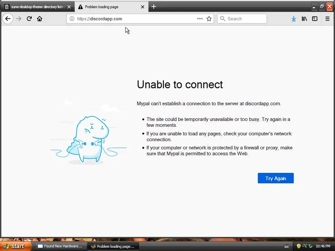
Task: Switch to Found New Hardware taskbar window
Action: (61, 246)
